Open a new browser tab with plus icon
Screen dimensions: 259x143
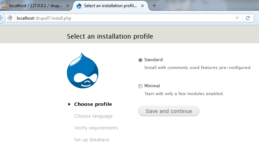point(154,6)
